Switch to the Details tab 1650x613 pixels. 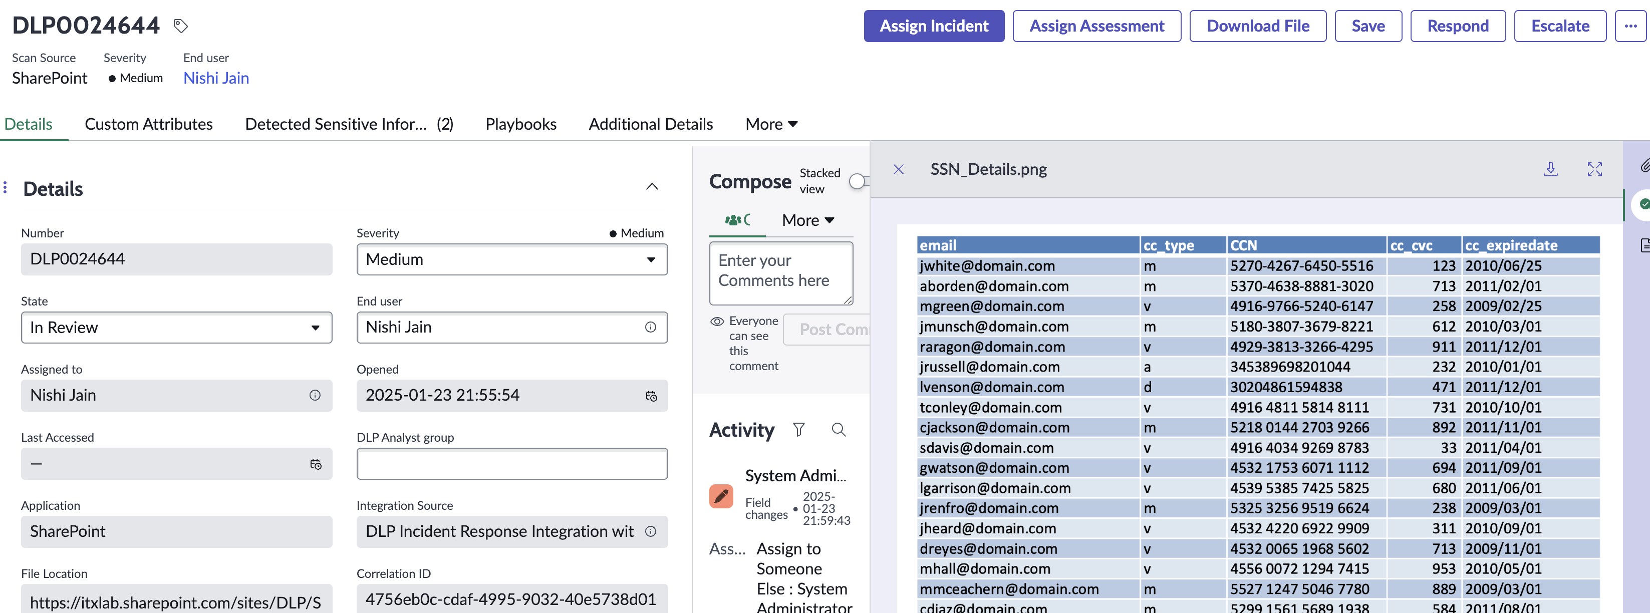(28, 124)
